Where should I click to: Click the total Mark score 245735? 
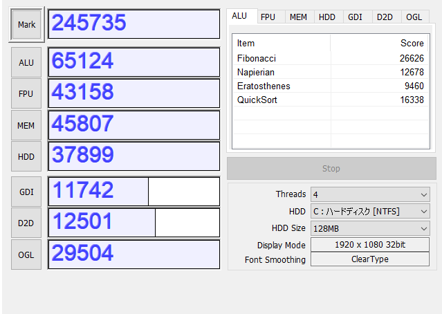coord(134,24)
